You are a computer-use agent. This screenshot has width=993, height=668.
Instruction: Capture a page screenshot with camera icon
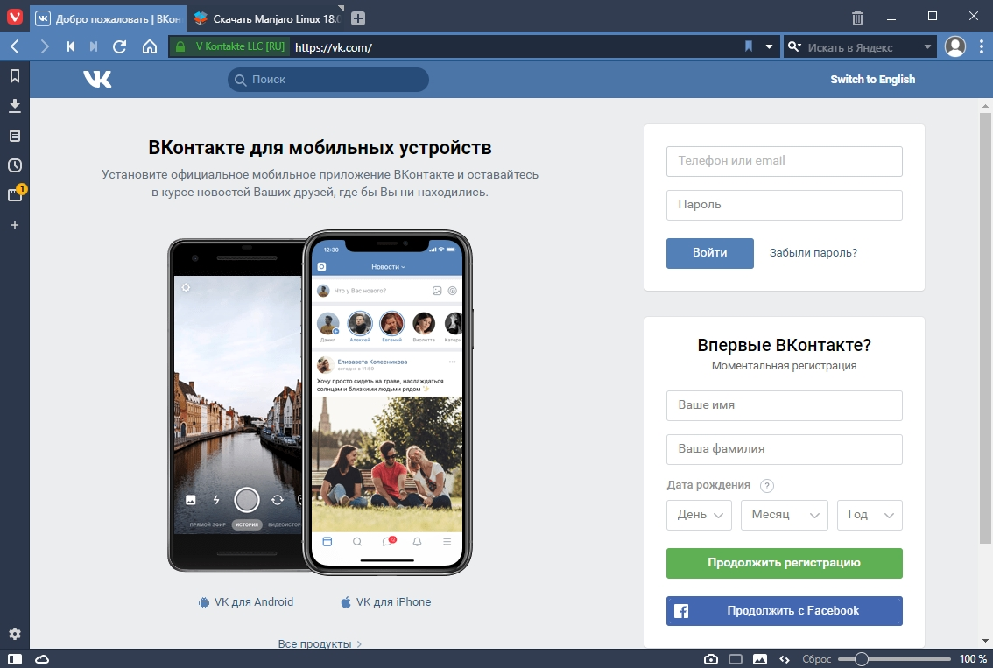[710, 659]
